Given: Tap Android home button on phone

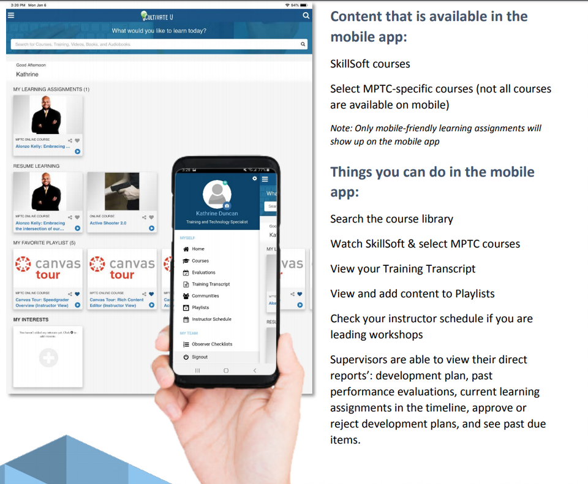Looking at the screenshot, I should coord(226,370).
